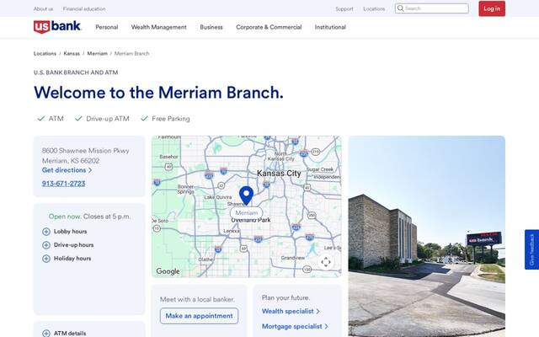The image size is (539, 337).
Task: Click the map recenter crosshair icon
Action: tap(326, 262)
